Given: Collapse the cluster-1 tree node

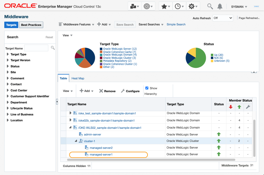Looking at the screenshot, I should click(x=76, y=141).
